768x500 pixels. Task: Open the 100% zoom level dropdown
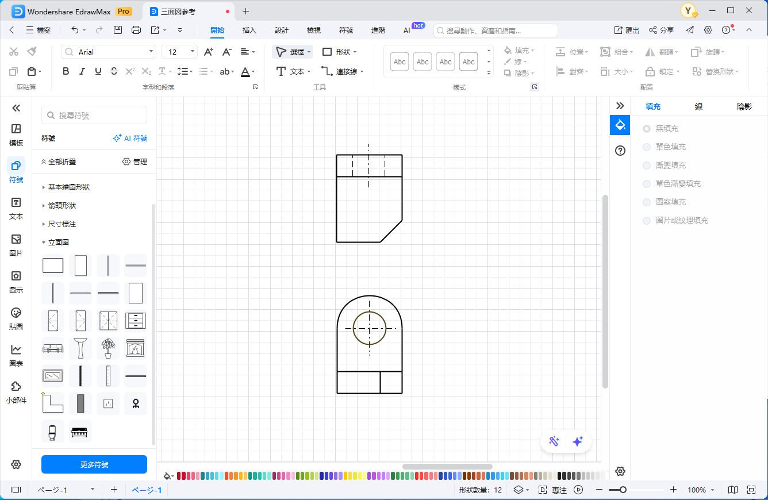tap(701, 490)
